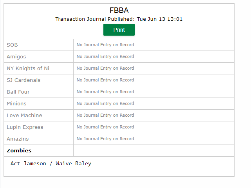Click SOB's No Journal Entry text
This screenshot has width=251, height=188.
pos(105,45)
